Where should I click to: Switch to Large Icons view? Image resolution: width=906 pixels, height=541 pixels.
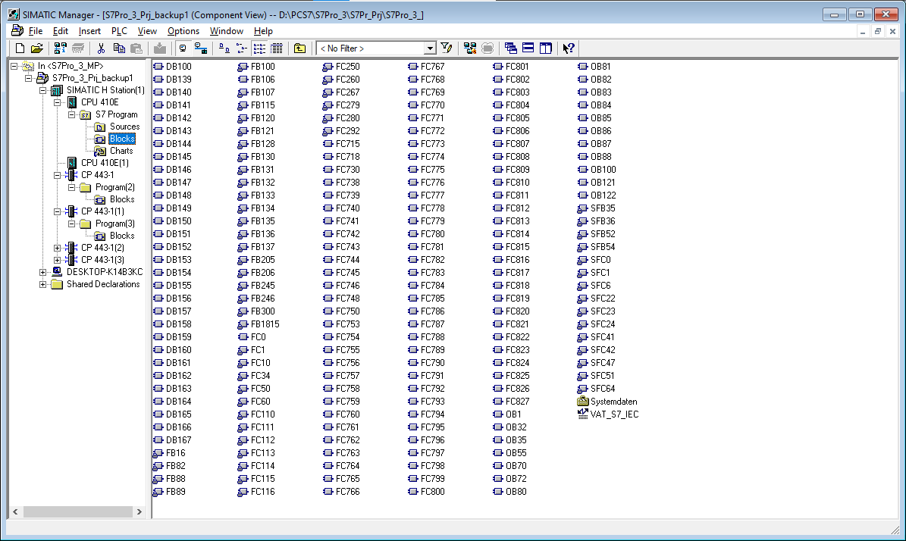tap(224, 48)
